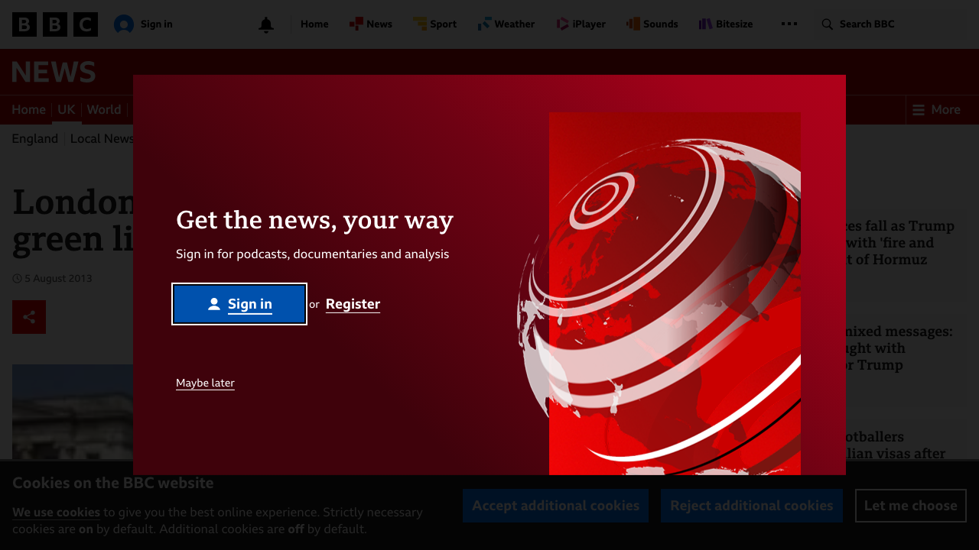Image resolution: width=979 pixels, height=550 pixels.
Task: Click the England breadcrumb link
Action: (x=34, y=138)
